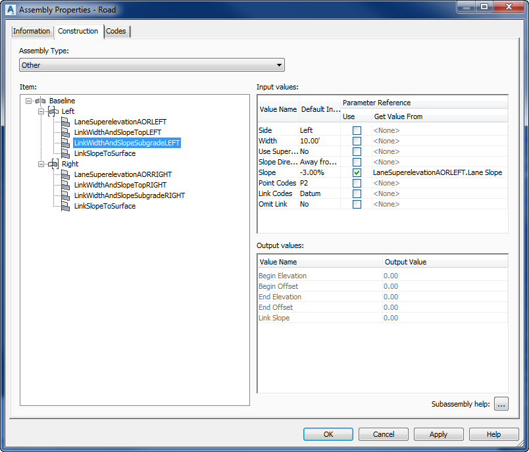Open Subassembly help via the ellipsis button

(501, 404)
